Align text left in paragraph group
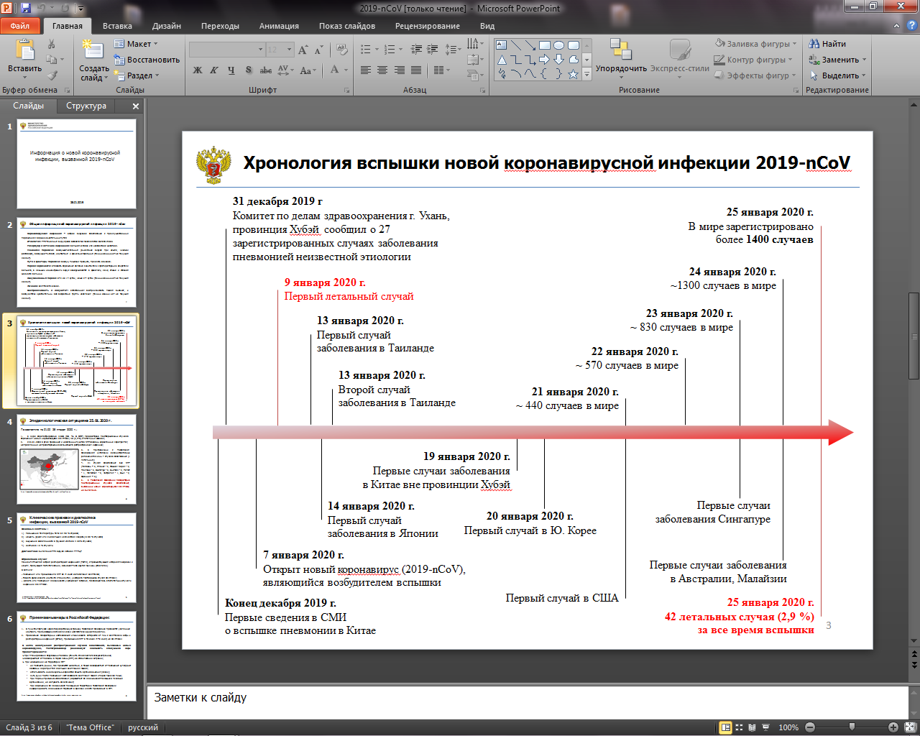The width and height of the screenshot is (920, 736). coord(366,70)
